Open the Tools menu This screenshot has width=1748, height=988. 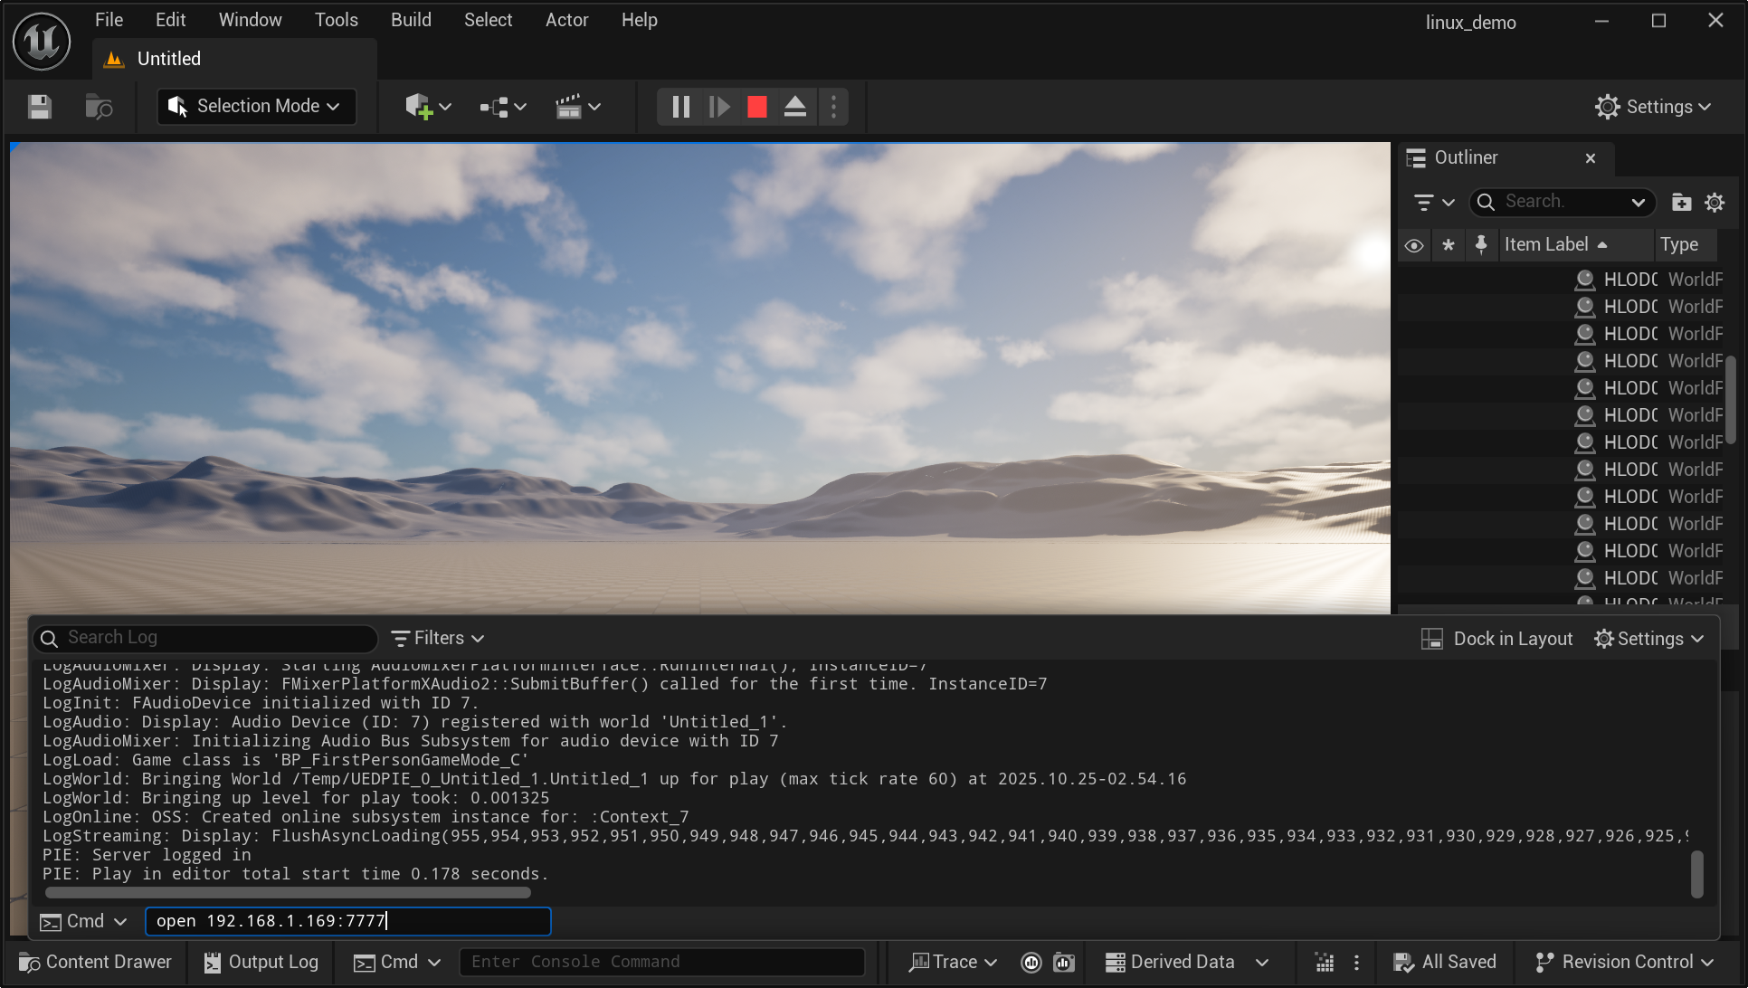(x=337, y=20)
